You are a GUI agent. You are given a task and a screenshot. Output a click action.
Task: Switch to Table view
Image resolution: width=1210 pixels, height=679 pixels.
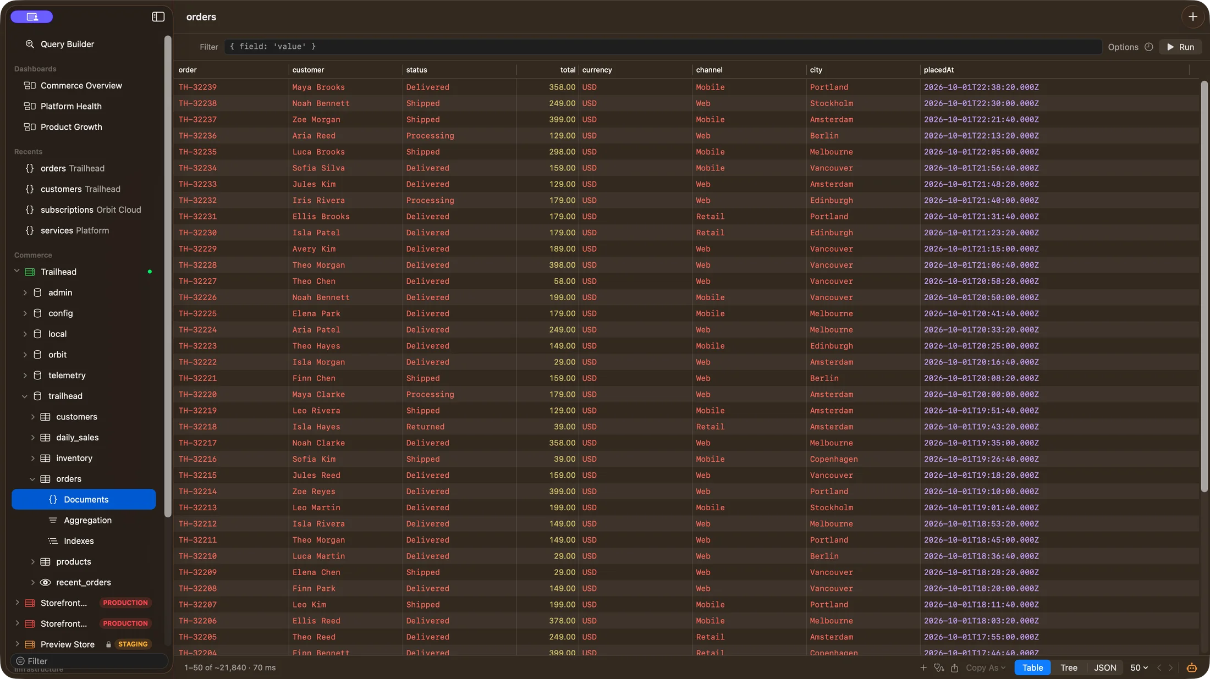click(1032, 667)
